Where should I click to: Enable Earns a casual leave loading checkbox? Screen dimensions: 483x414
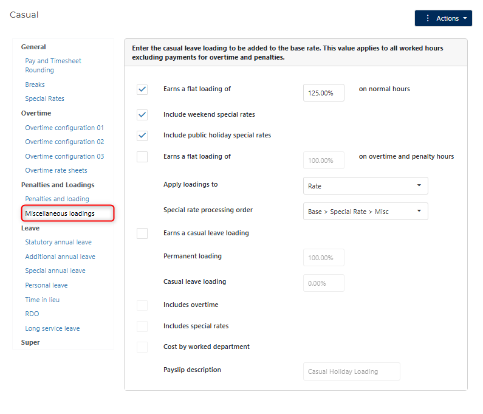[x=142, y=233]
